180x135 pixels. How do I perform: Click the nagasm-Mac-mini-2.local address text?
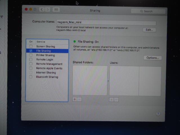point(71,30)
